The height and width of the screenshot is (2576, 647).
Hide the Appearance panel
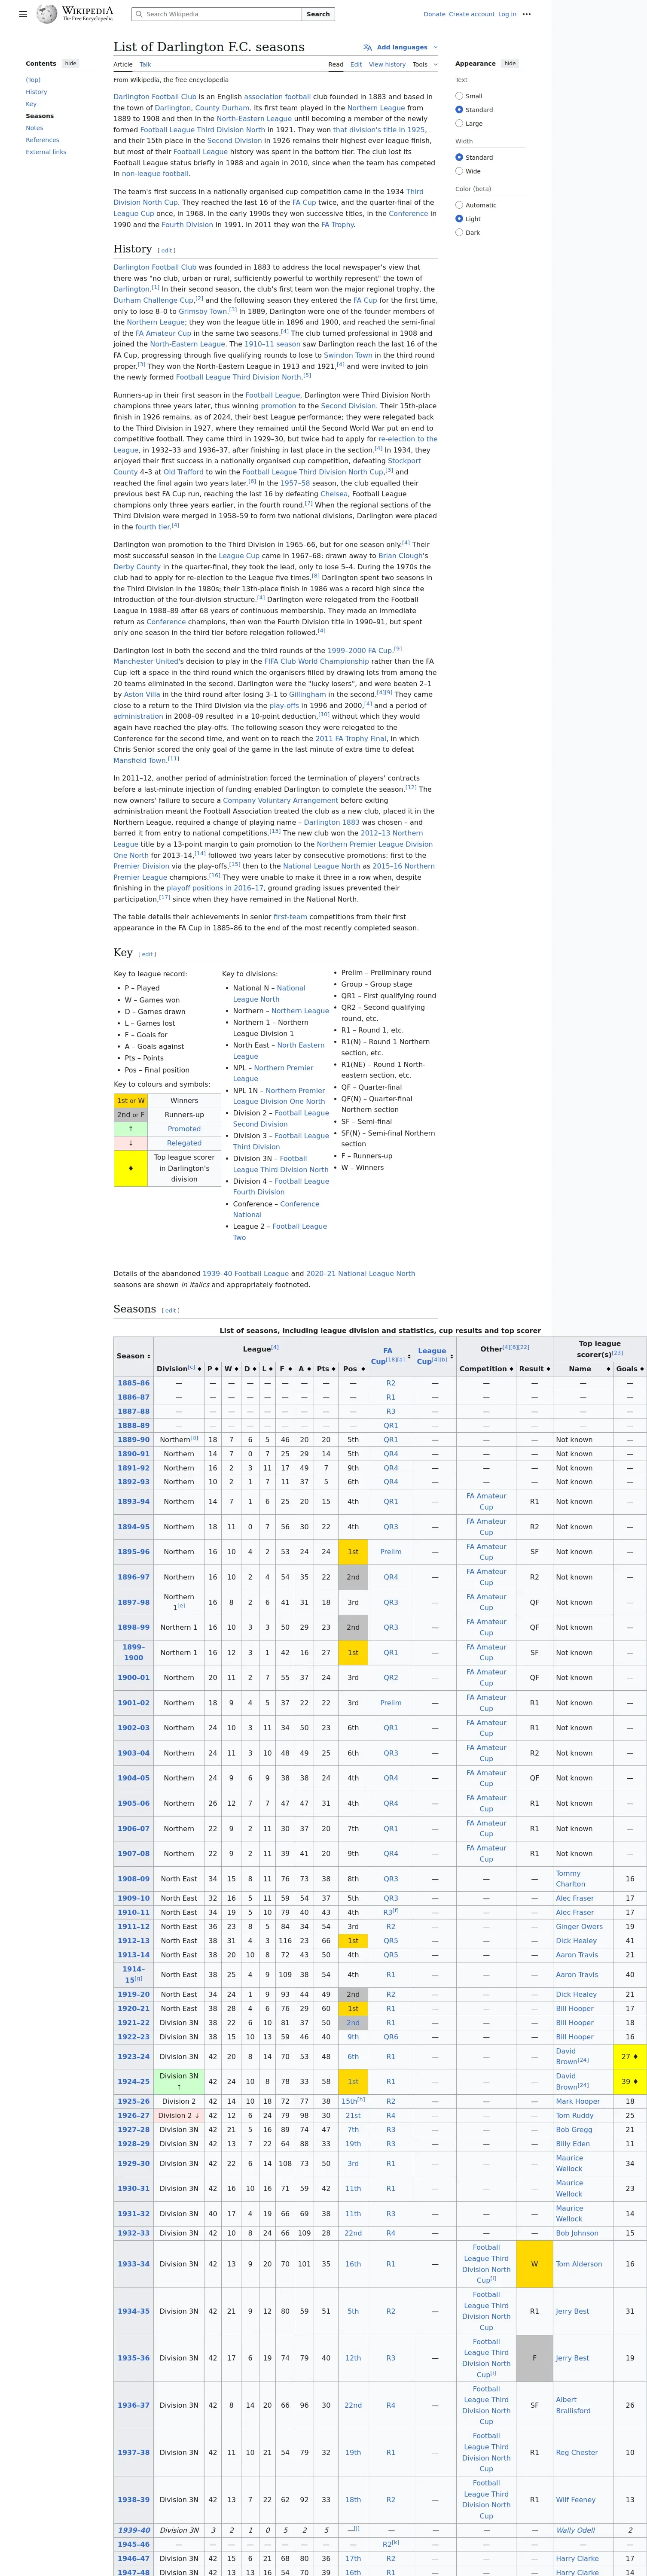[510, 63]
